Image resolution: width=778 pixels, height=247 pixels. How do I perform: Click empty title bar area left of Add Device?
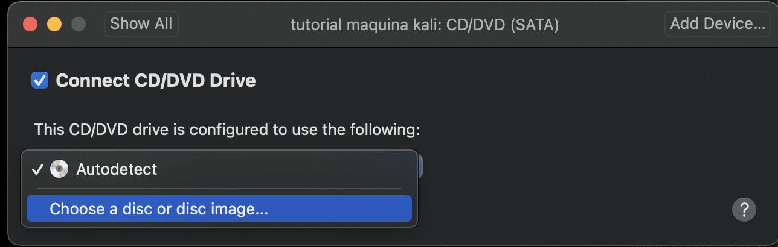click(x=610, y=25)
